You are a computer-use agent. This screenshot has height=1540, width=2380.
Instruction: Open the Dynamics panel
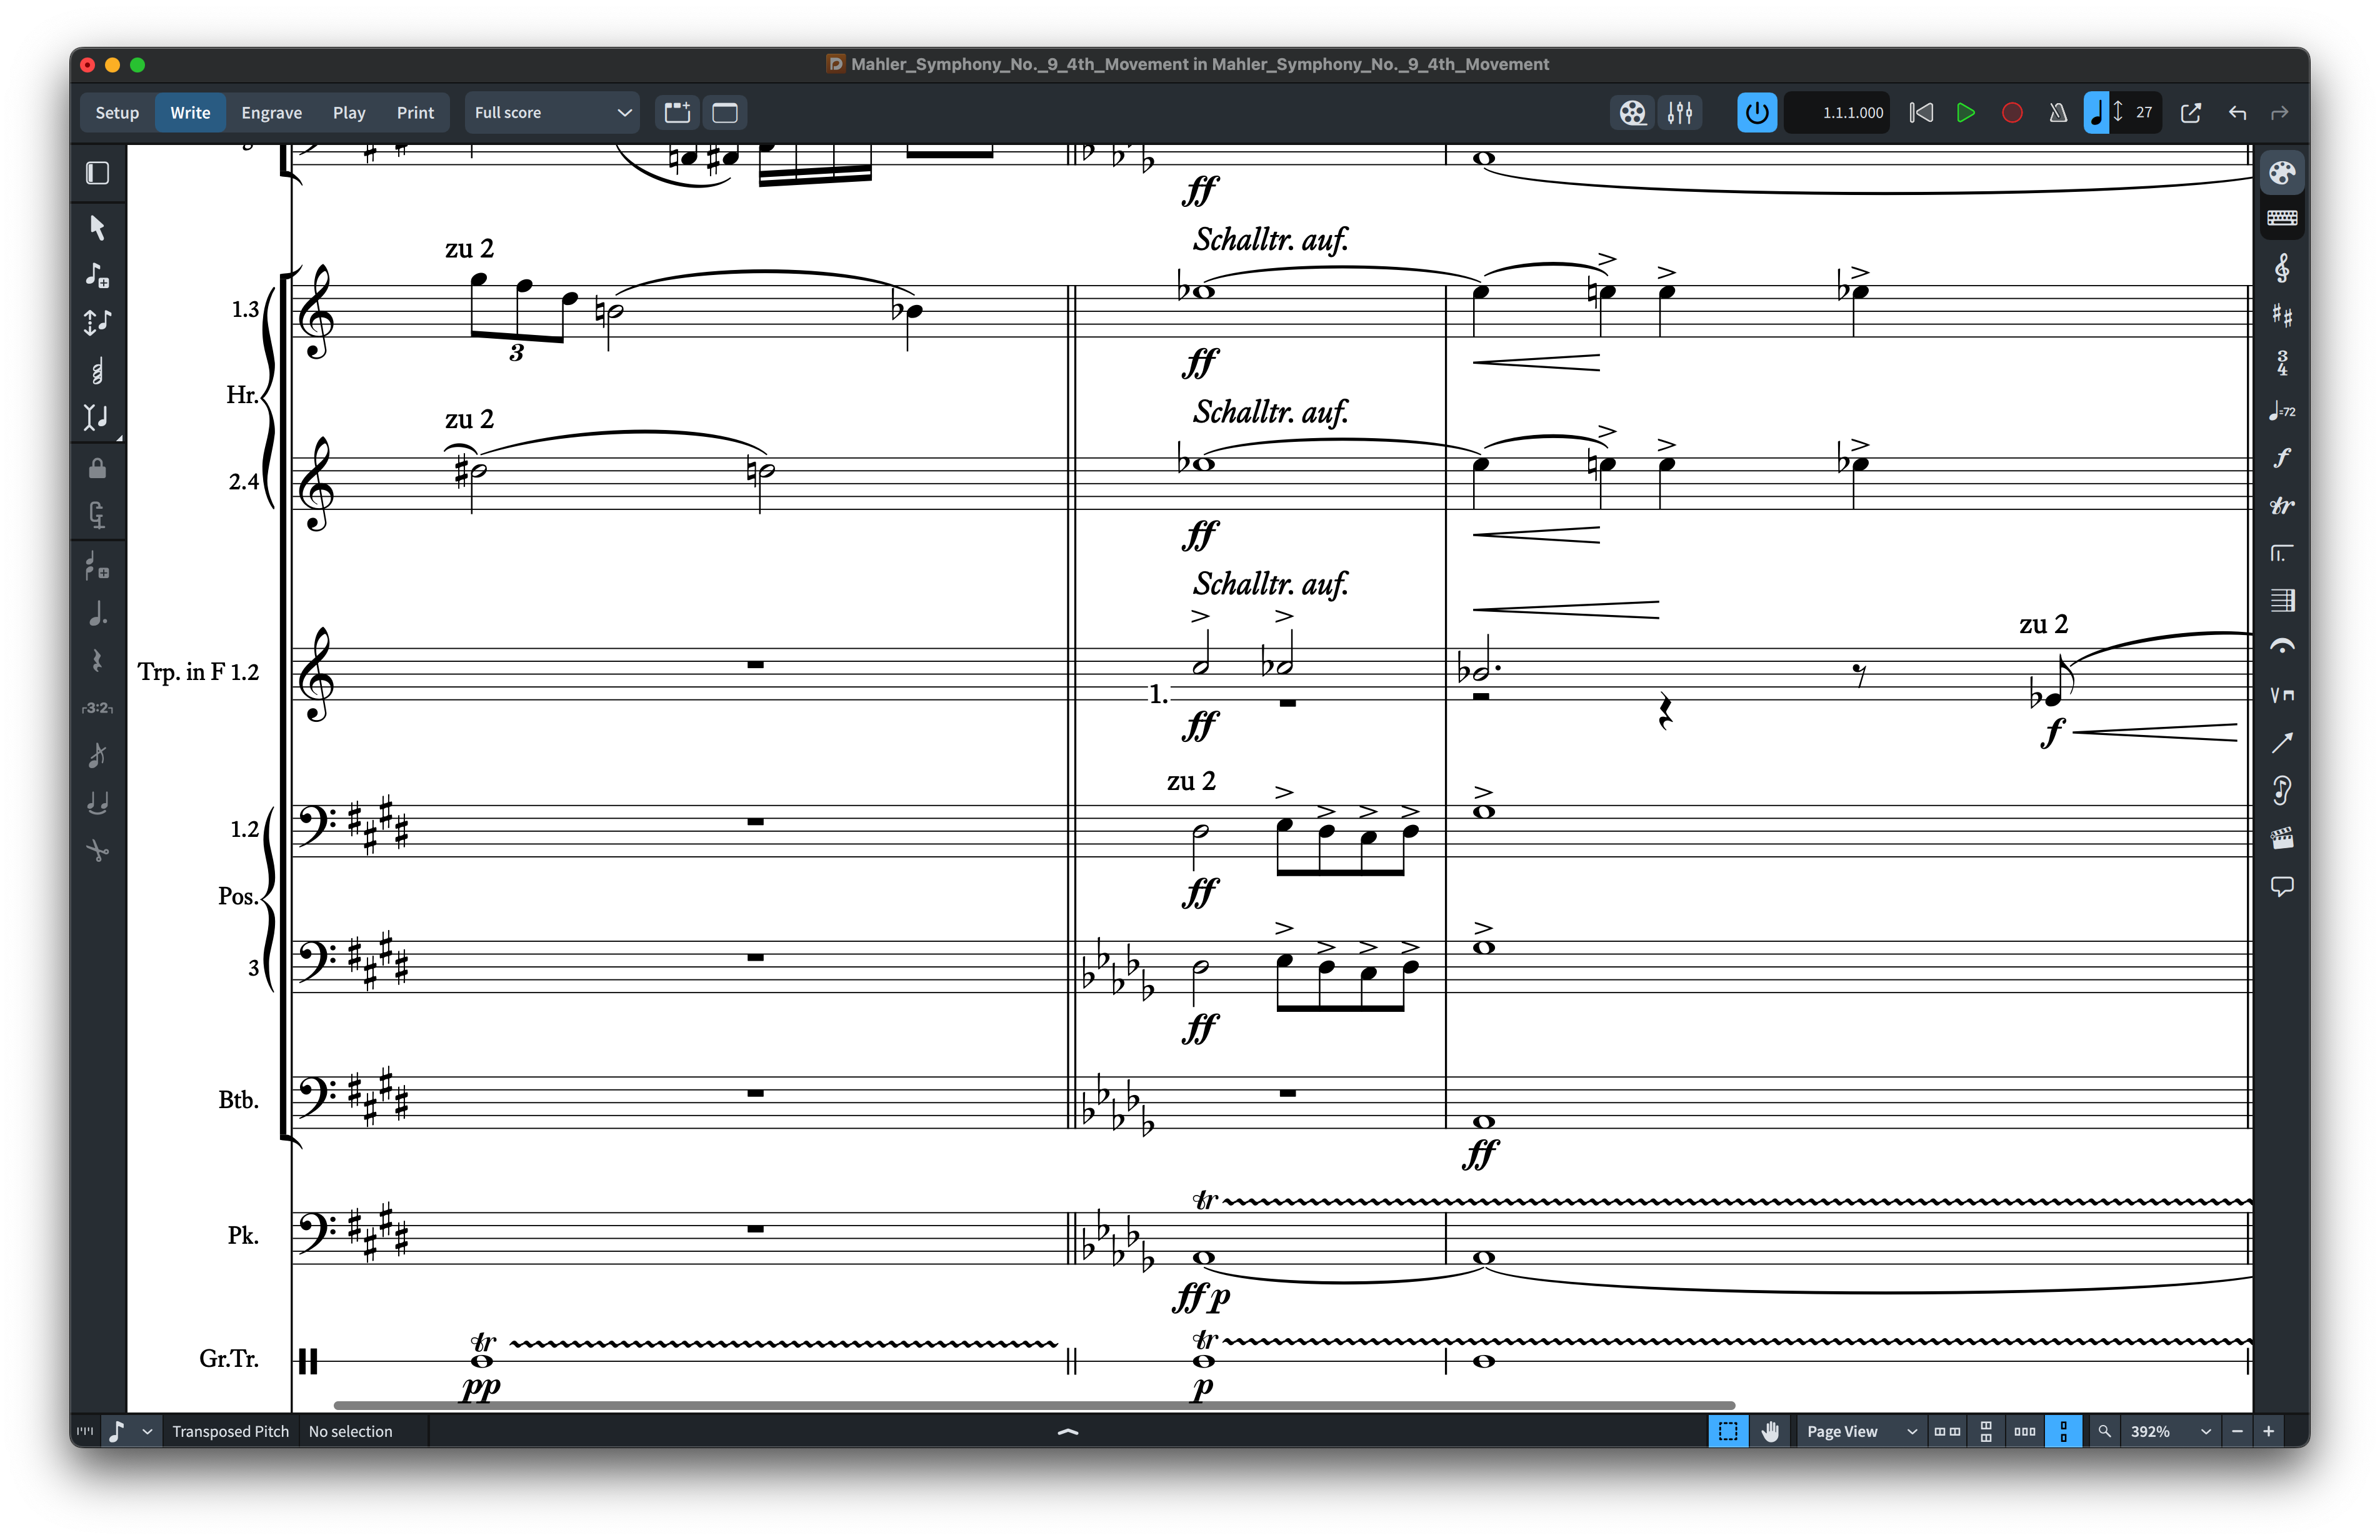click(2282, 458)
